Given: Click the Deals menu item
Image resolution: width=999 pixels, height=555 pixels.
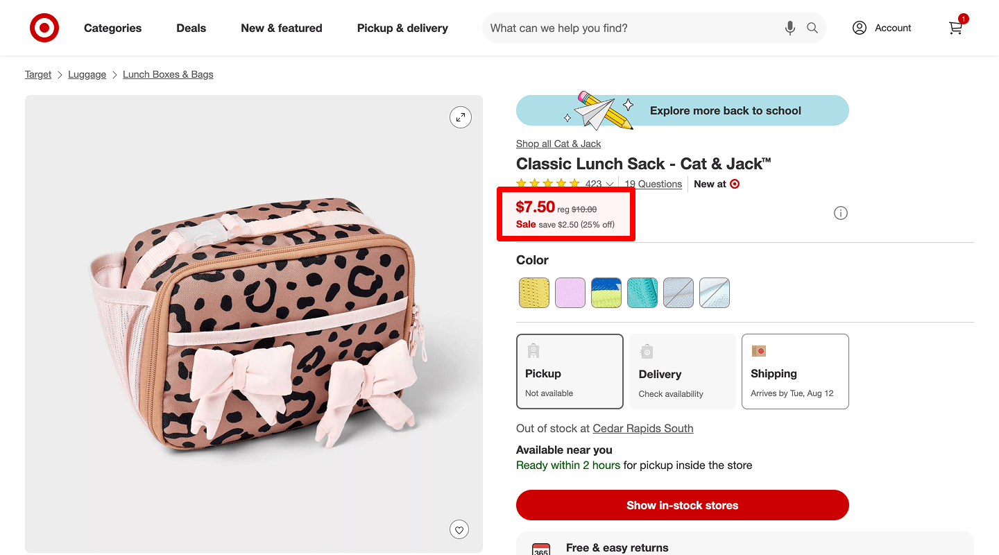Looking at the screenshot, I should [x=191, y=28].
